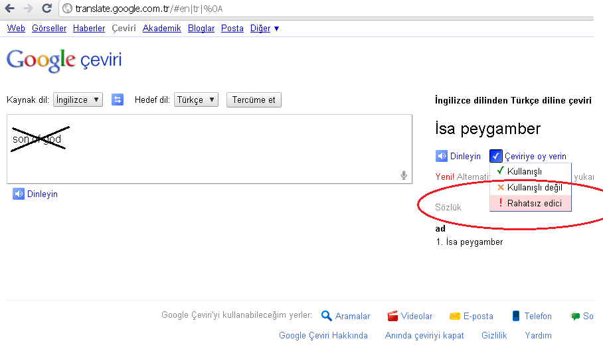603x357 pixels.
Task: Click the browser back arrow
Action: click(x=9, y=8)
